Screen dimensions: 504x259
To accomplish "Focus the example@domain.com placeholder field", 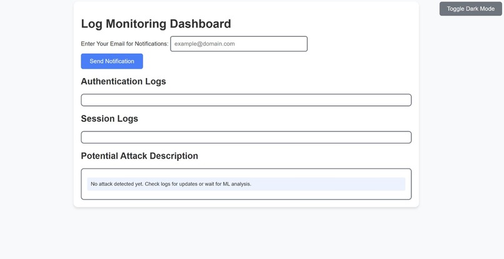I will point(239,44).
